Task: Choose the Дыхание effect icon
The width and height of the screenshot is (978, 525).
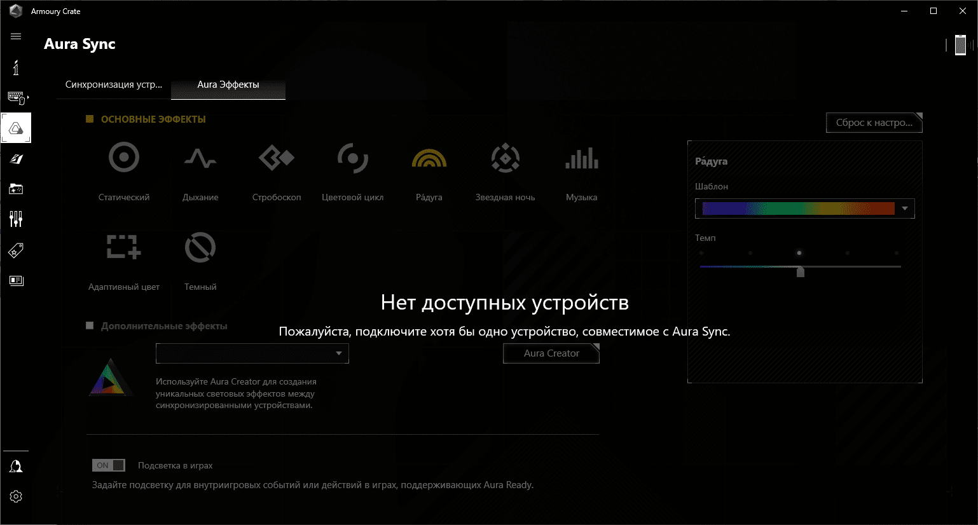Action: click(200, 158)
